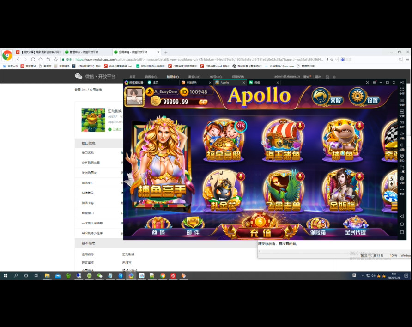
Task: Open 数据中心 in WeChat platform nav
Action: click(194, 77)
